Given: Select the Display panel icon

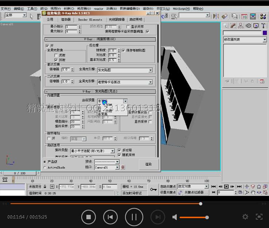Looking at the screenshot, I should tap(256, 26).
